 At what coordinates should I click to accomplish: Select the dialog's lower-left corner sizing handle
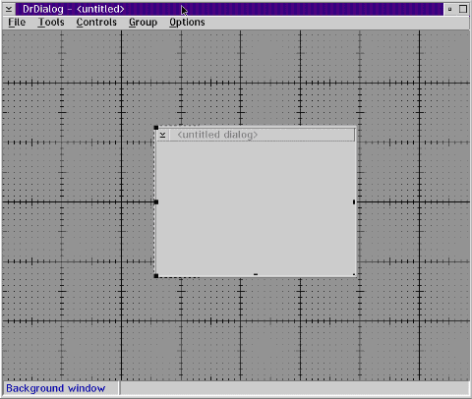click(x=156, y=276)
